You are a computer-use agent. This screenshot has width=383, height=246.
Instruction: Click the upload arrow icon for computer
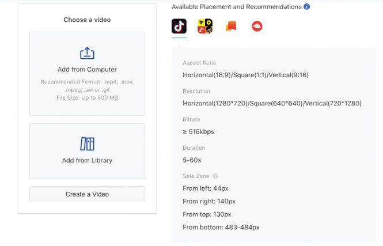(87, 54)
